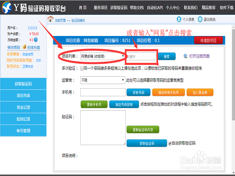Select 帐号管理 in the left sidebar
Screen dimensions: 235x176
click(x=23, y=131)
